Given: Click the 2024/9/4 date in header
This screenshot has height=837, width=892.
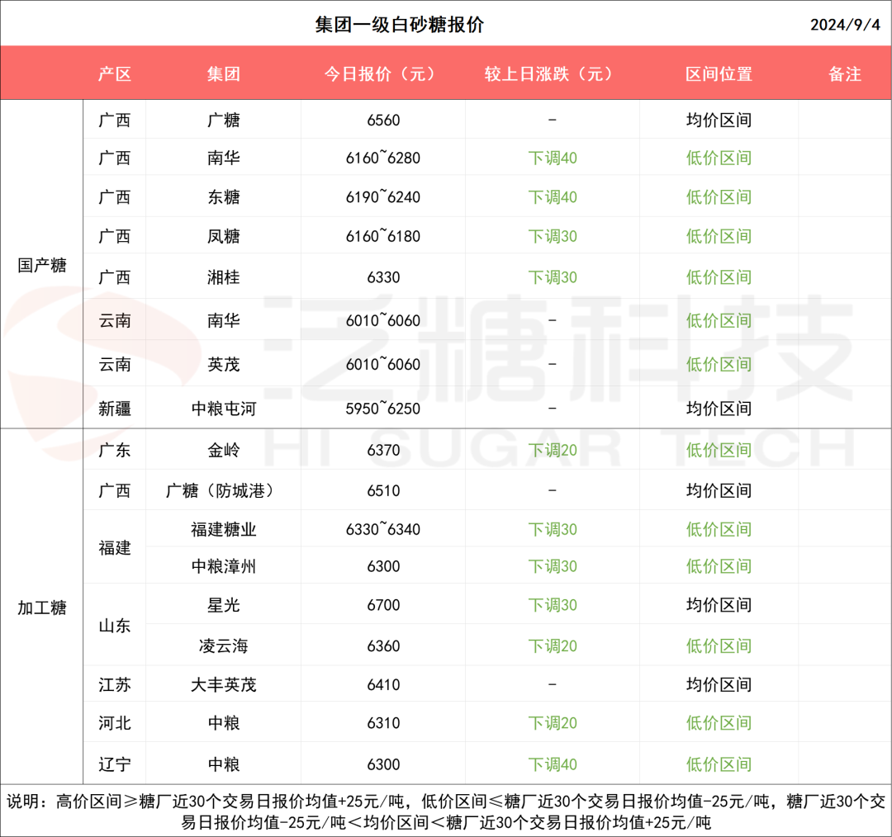Looking at the screenshot, I should coord(845,25).
